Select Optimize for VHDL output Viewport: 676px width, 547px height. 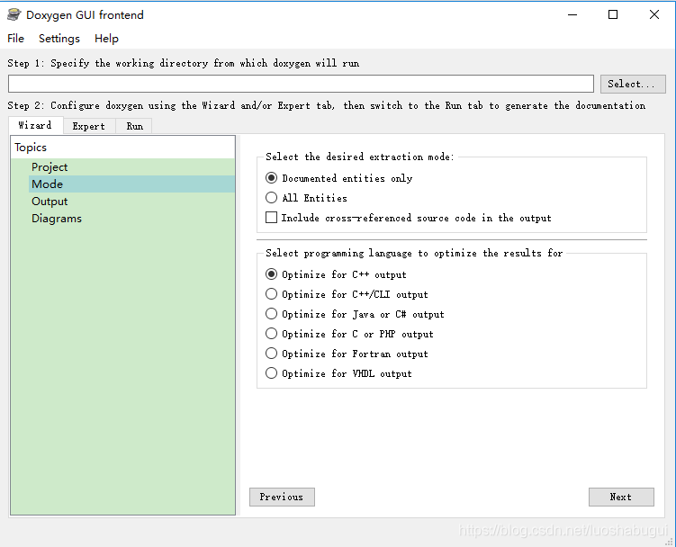pos(338,373)
